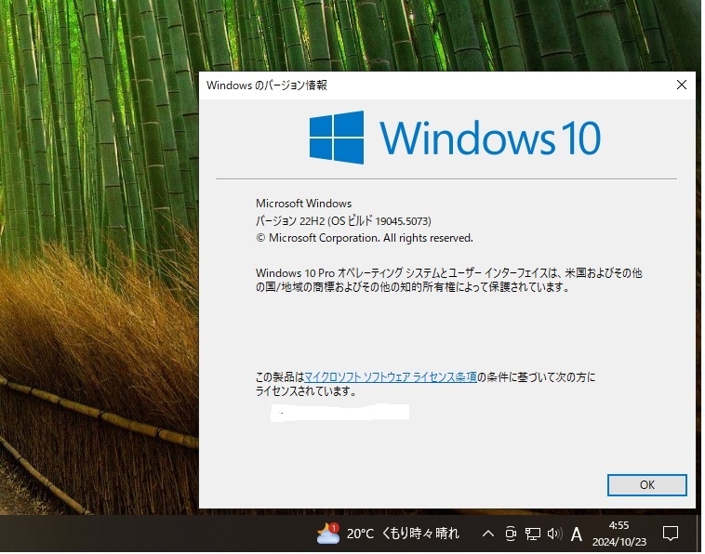The height and width of the screenshot is (554, 705).
Task: Click the Microsoft Corporation copyright line
Action: click(365, 238)
